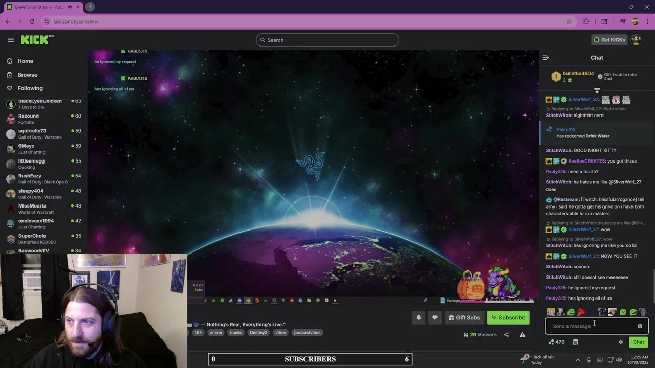Image resolution: width=655 pixels, height=368 pixels.
Task: Open the emoji picker in chat box
Action: 640,326
